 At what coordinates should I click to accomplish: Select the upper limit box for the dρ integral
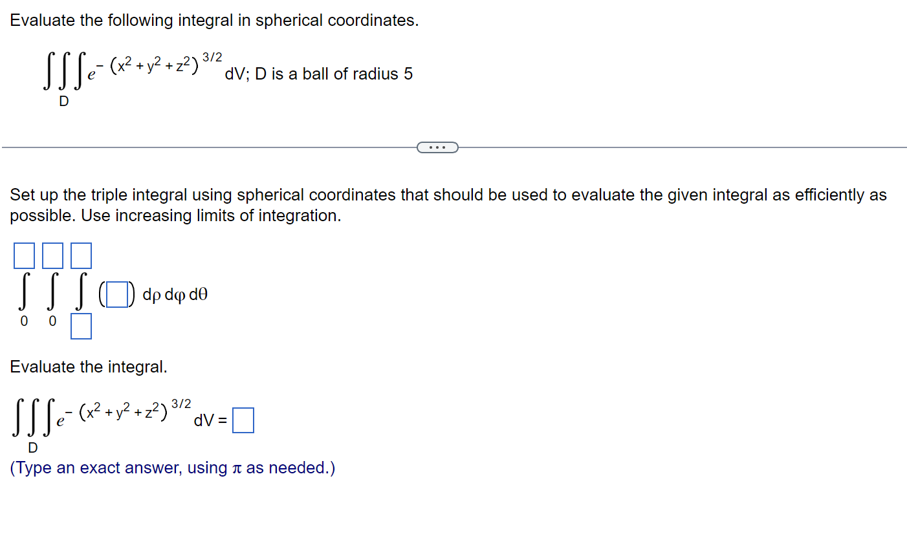pos(81,255)
